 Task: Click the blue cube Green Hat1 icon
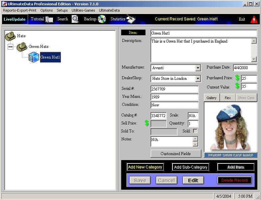33,57
